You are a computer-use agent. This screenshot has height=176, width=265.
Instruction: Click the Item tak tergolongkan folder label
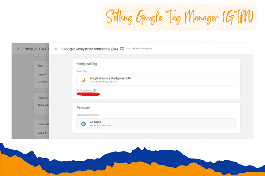[139, 48]
